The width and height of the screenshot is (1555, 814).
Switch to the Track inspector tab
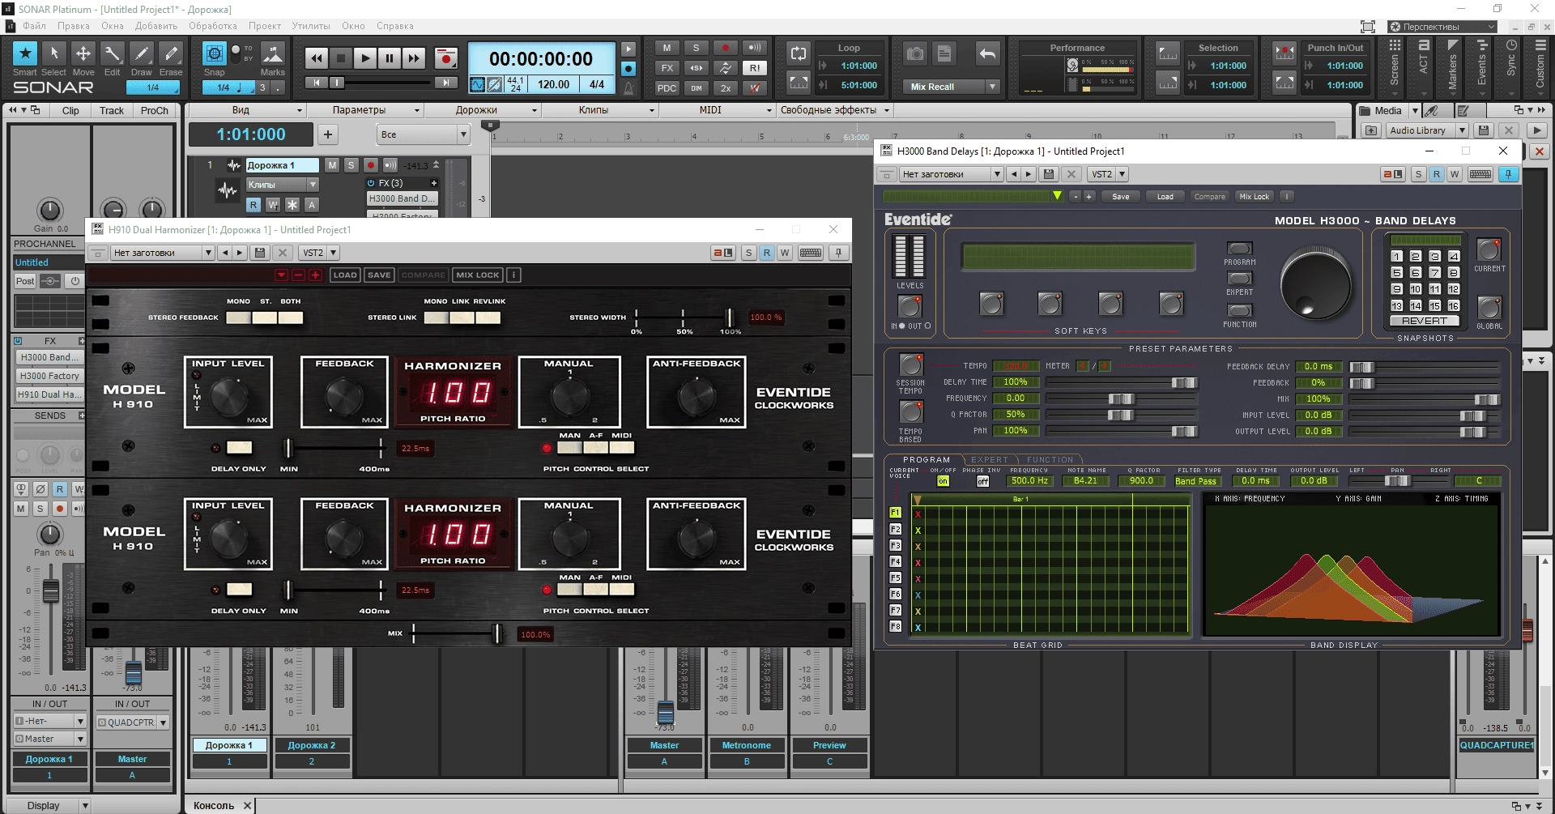[x=112, y=111]
